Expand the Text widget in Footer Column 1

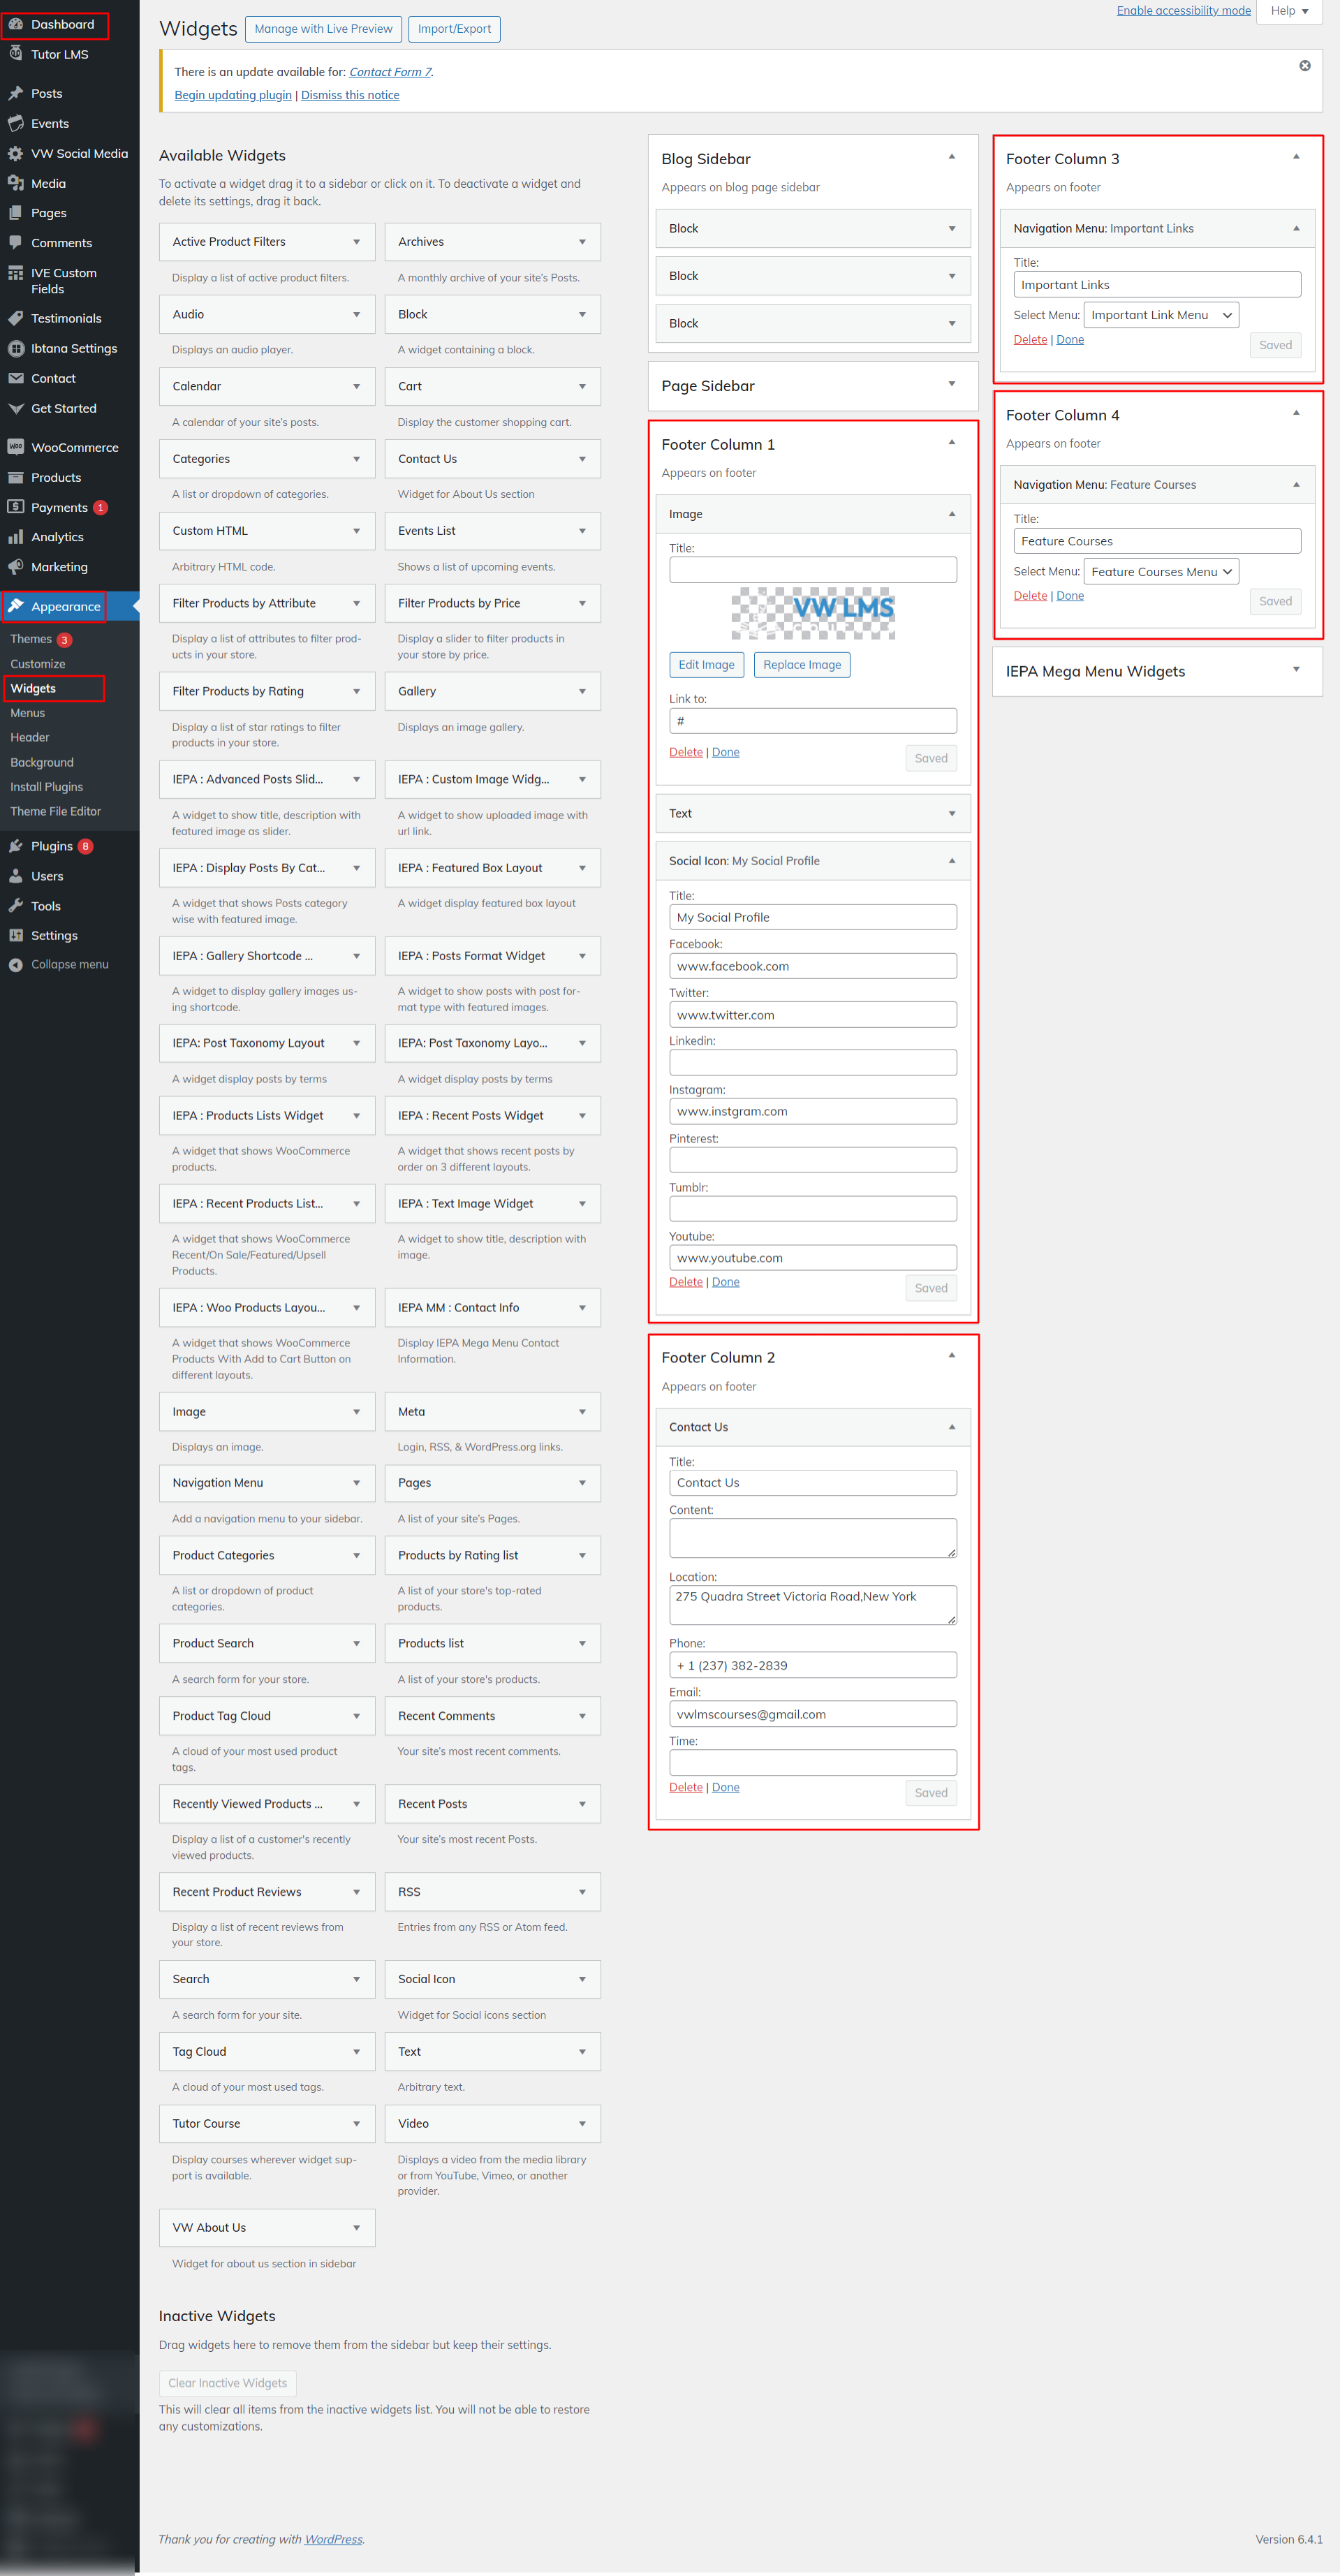(x=951, y=814)
